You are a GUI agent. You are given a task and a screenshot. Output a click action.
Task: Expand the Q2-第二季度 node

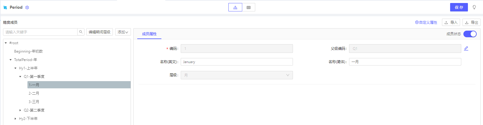(20, 110)
